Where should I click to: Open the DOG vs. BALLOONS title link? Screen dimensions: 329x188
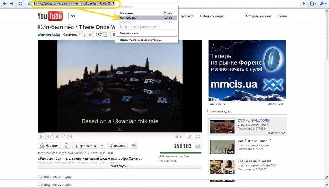(253, 121)
